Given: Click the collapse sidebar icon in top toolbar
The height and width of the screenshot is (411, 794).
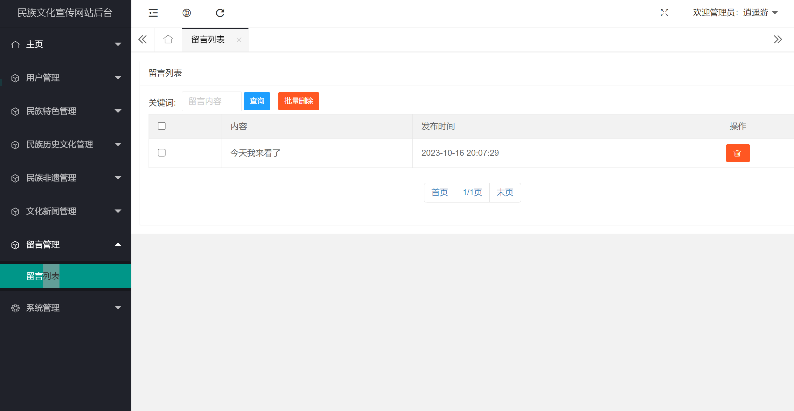Looking at the screenshot, I should [153, 13].
